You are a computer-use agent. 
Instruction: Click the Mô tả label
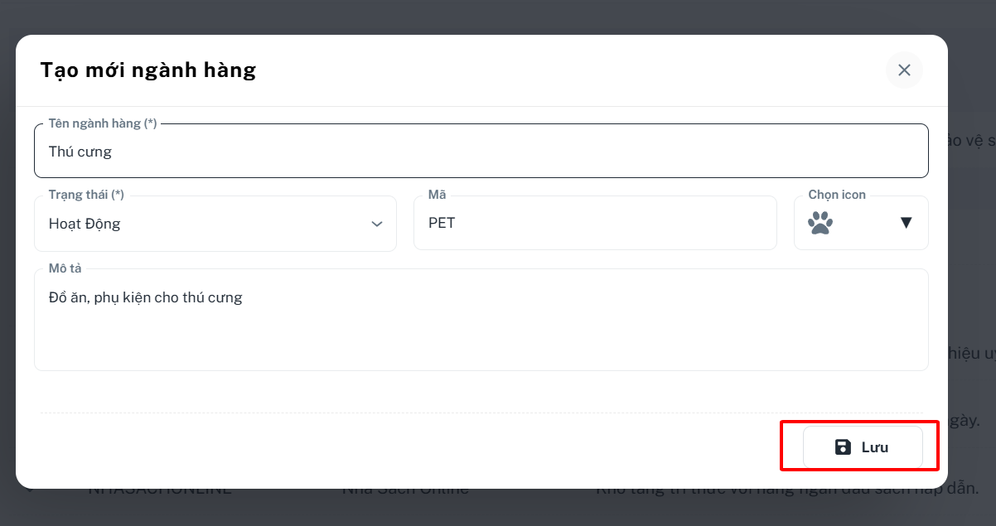point(65,268)
